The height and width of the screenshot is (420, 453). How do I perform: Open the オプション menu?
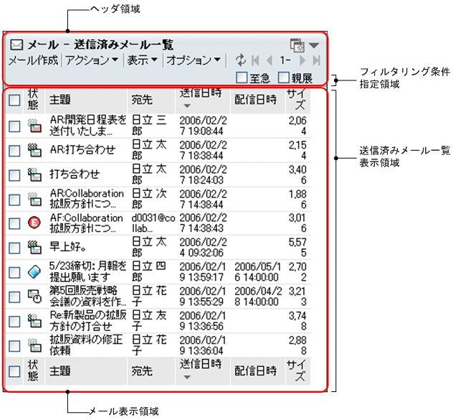[194, 60]
